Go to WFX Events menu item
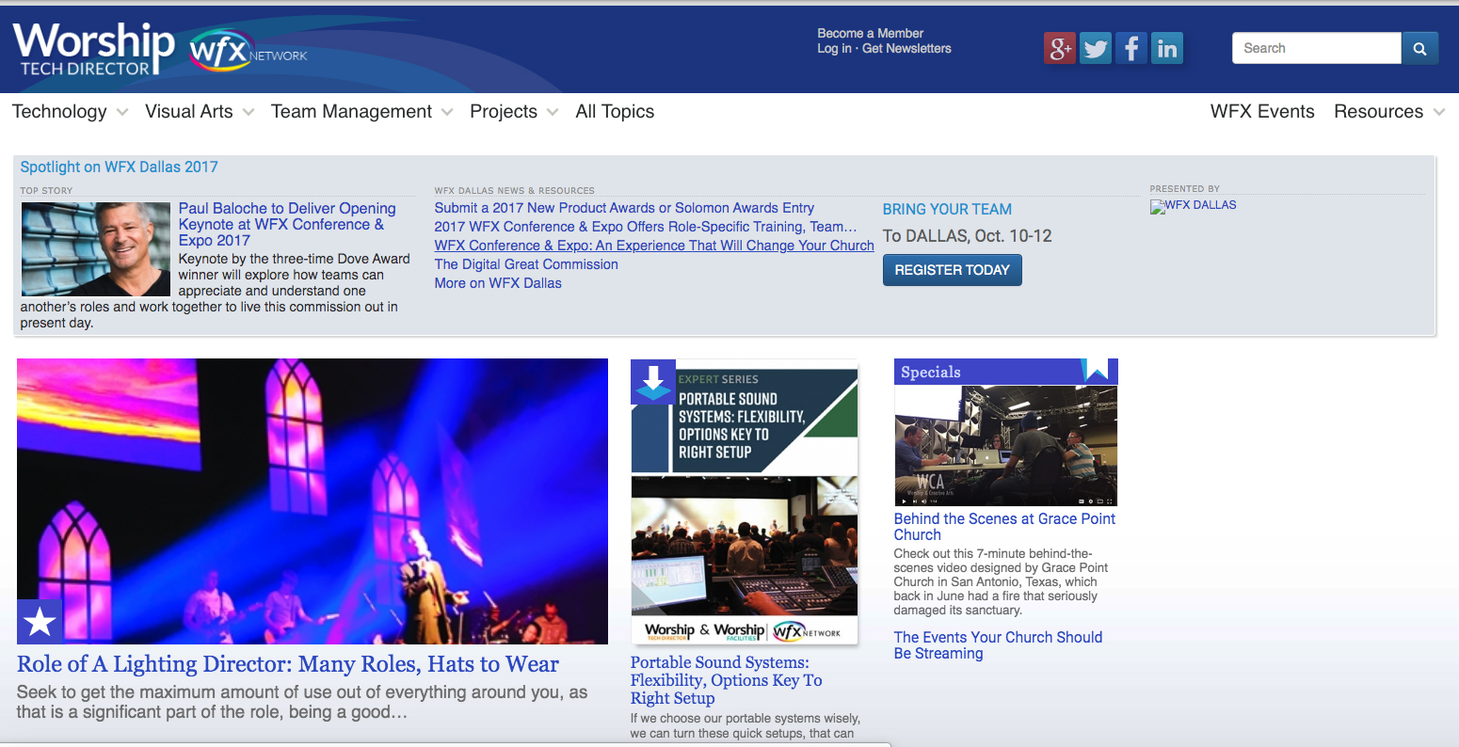Image resolution: width=1459 pixels, height=747 pixels. (x=1261, y=112)
